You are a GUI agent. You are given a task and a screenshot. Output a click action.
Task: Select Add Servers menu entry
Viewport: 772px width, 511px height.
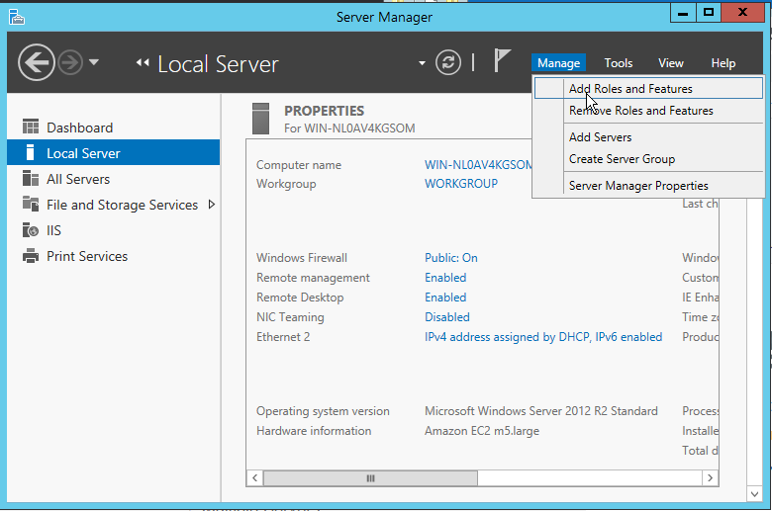(600, 137)
